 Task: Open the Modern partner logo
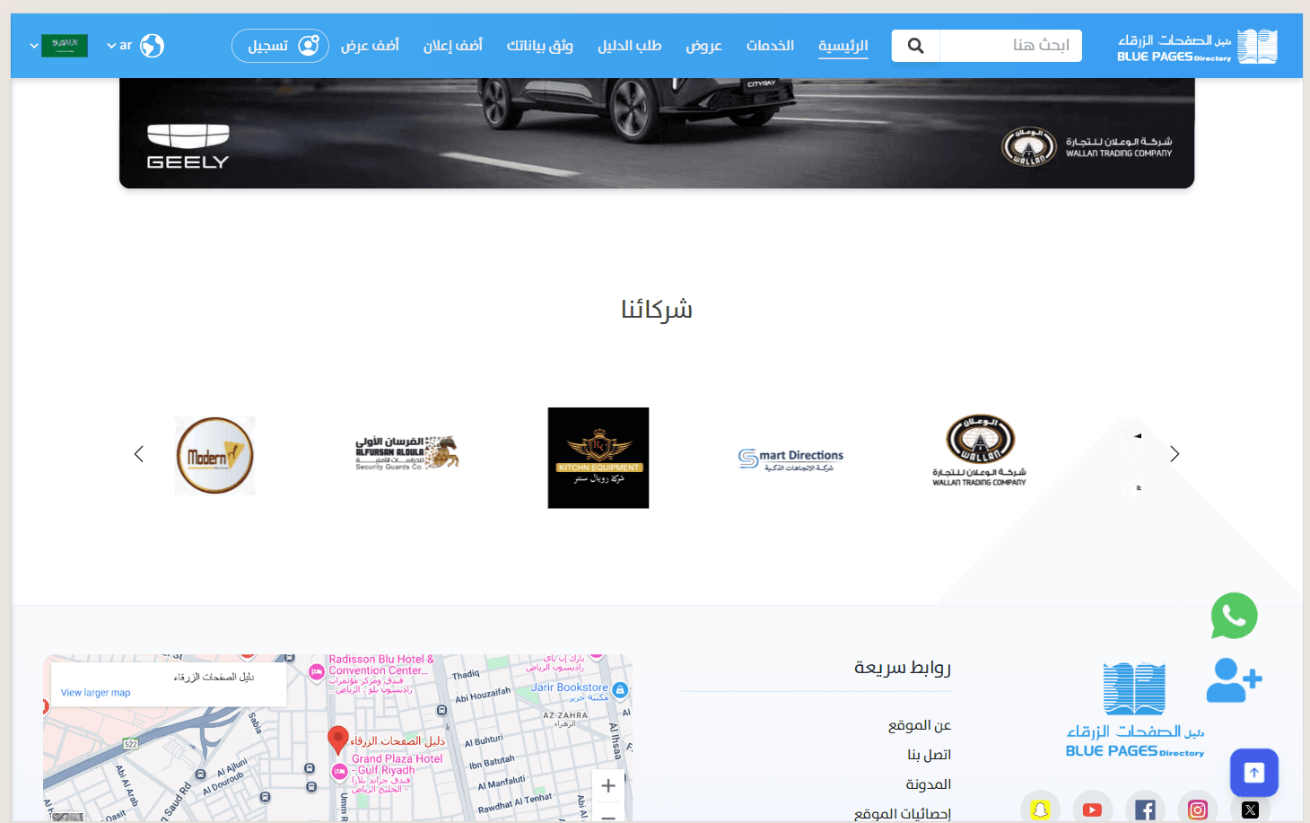215,456
